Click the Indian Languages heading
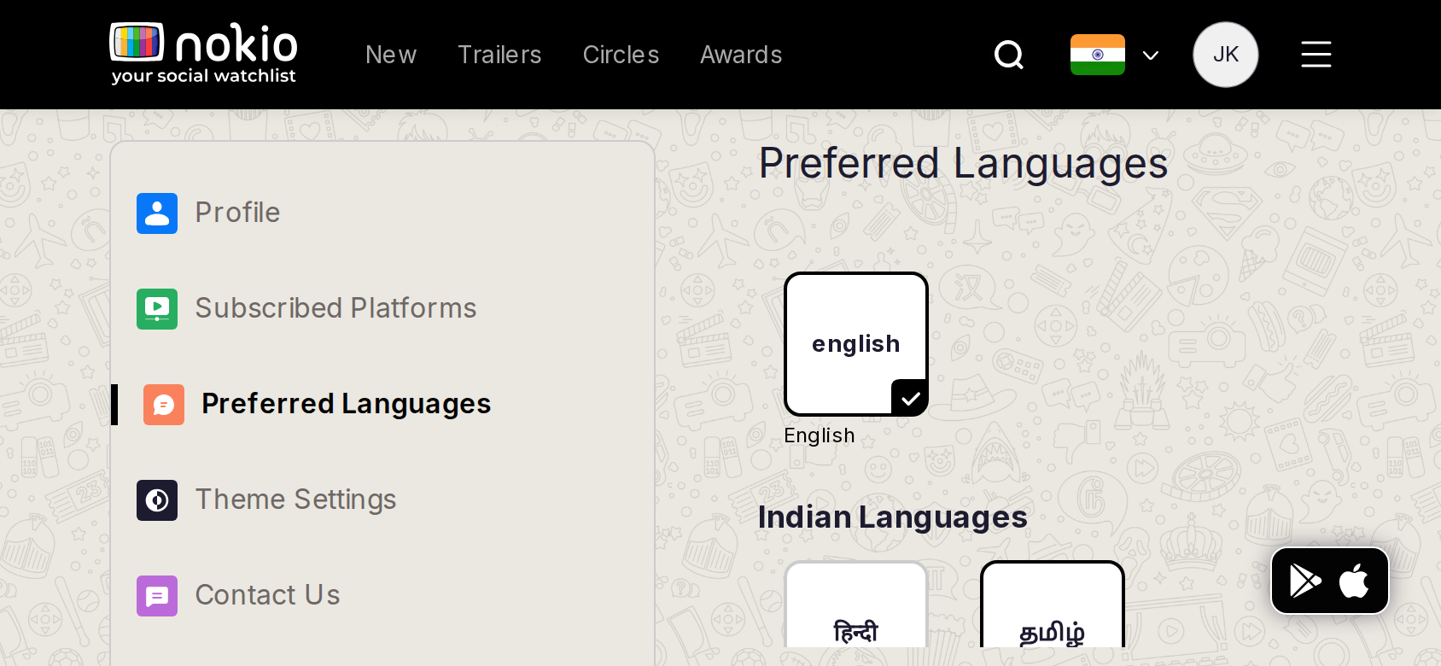The height and width of the screenshot is (666, 1441). [x=893, y=517]
